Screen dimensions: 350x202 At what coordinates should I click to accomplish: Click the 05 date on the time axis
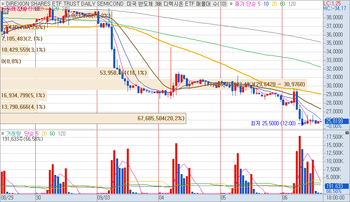pos(224,197)
